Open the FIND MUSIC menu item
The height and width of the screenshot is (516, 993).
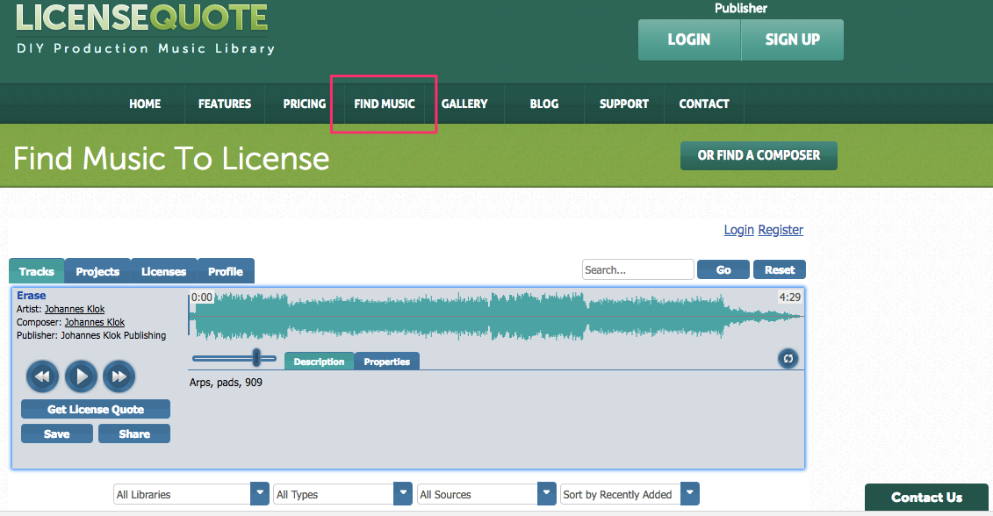coord(384,104)
